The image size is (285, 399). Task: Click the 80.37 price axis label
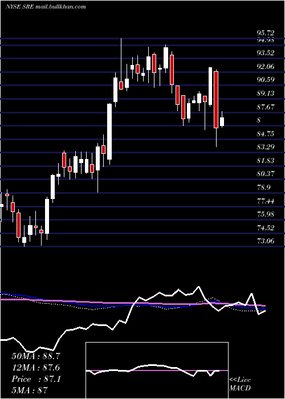click(x=266, y=174)
